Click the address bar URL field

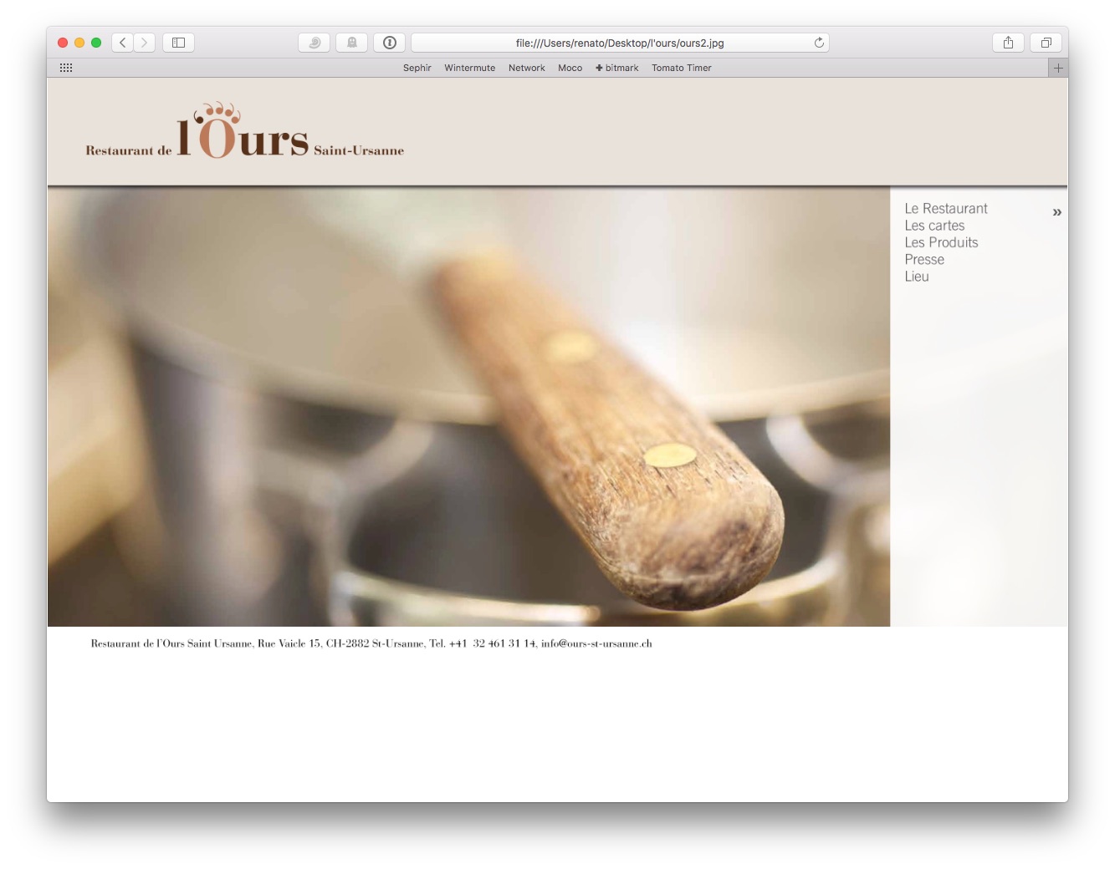click(x=619, y=43)
